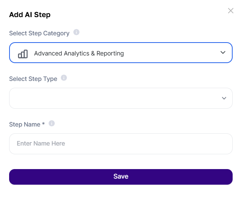Click the blank middle of the Step Type field

[115, 98]
